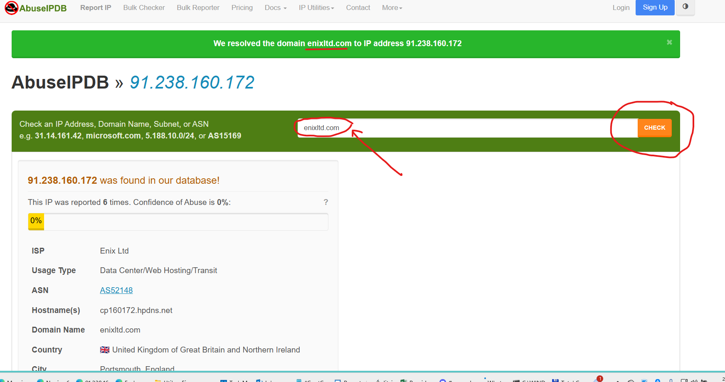Image resolution: width=725 pixels, height=382 pixels.
Task: Go to Bulk Checker in navbar
Action: (x=144, y=8)
